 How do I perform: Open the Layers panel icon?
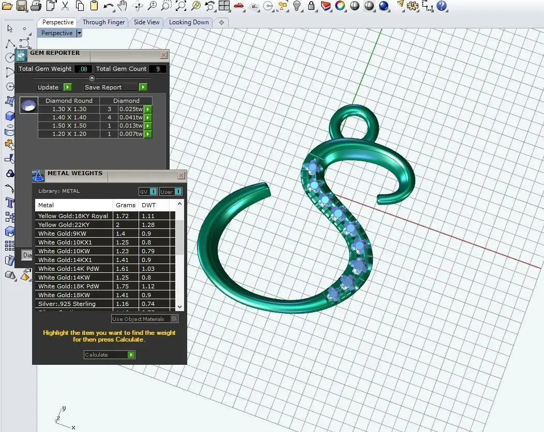[325, 6]
